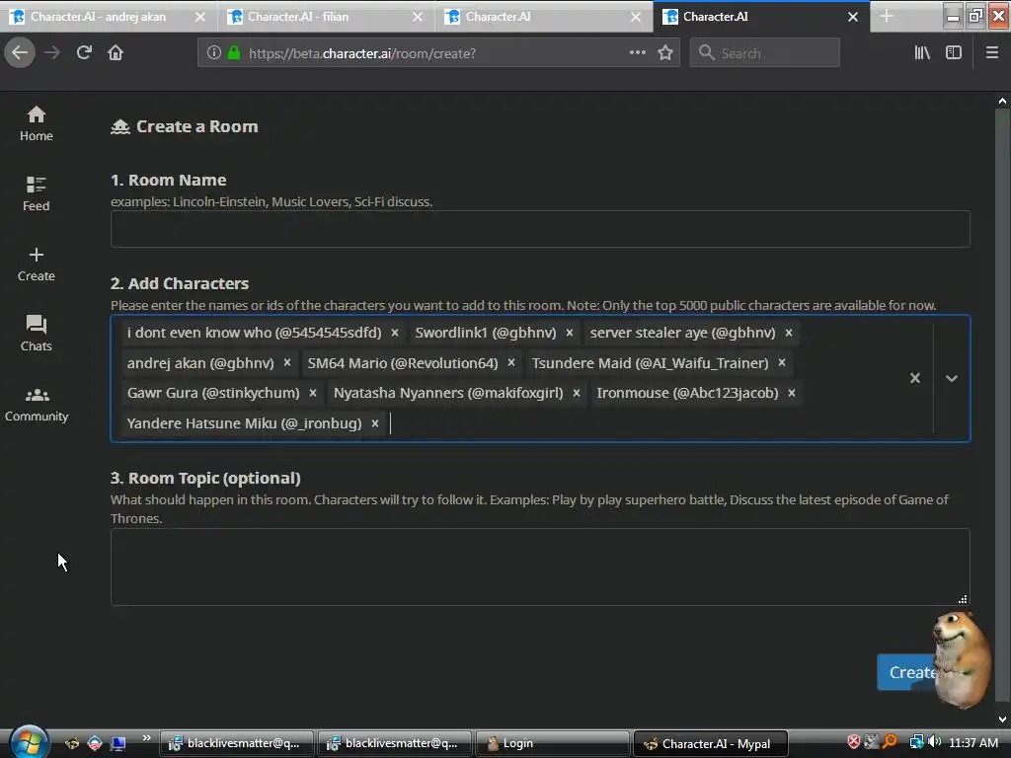
Task: Expand quick launch overflow chevron
Action: click(x=147, y=738)
